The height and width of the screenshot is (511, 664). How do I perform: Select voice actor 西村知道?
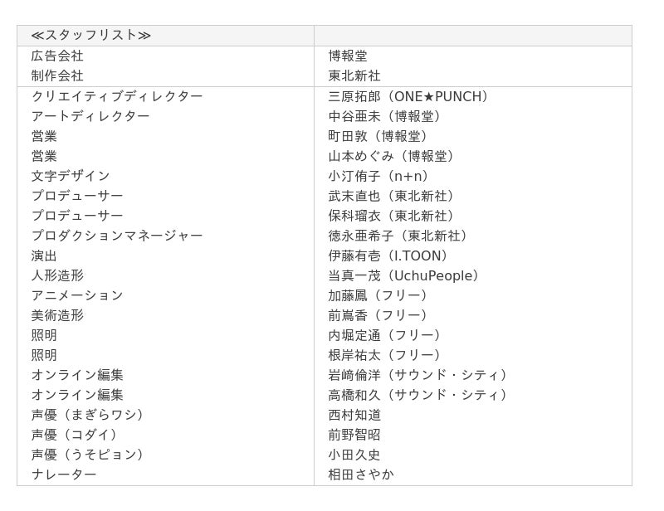point(354,415)
